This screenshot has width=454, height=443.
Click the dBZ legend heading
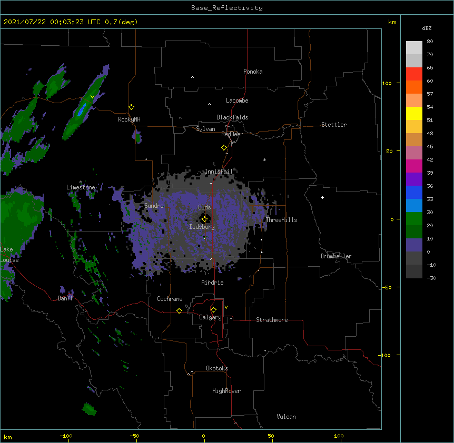coord(427,28)
